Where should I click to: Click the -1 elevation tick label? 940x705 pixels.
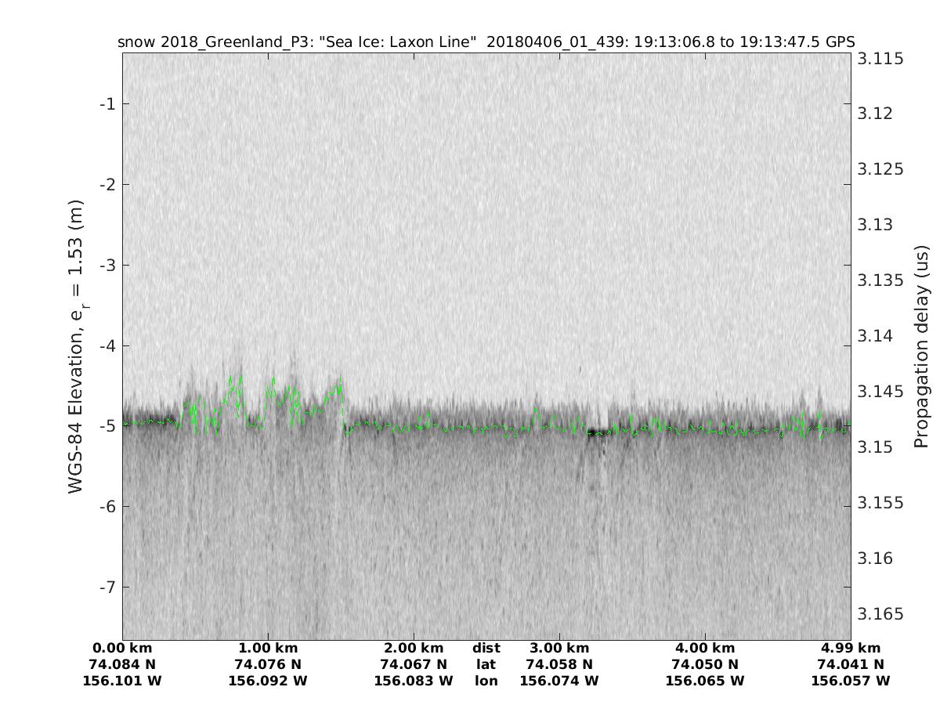[107, 104]
